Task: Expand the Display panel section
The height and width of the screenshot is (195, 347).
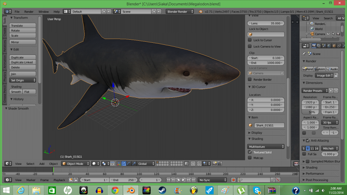Action: click(x=257, y=133)
